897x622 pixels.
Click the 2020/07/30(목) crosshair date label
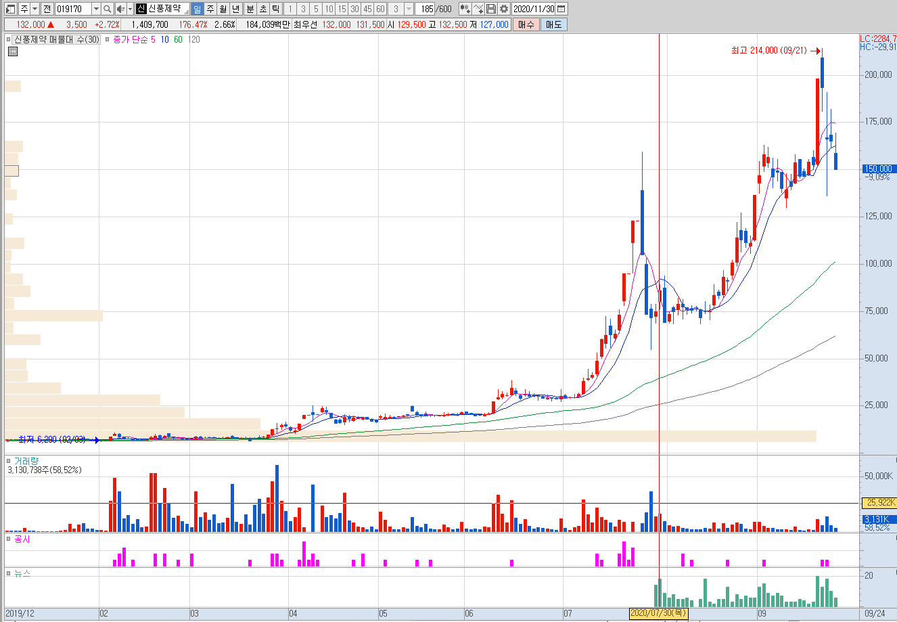(x=659, y=613)
